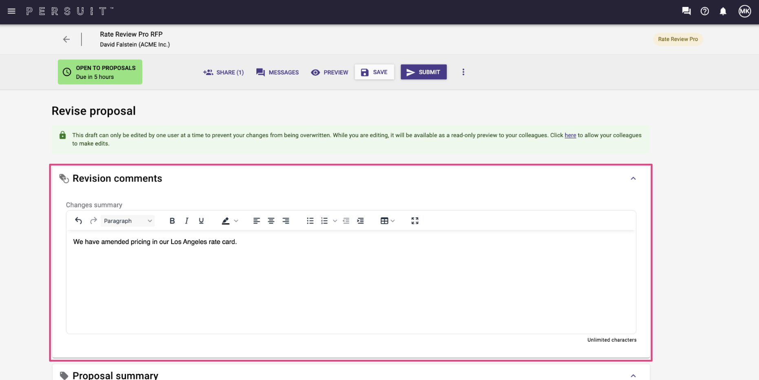Click the Revision comments heading

117,179
